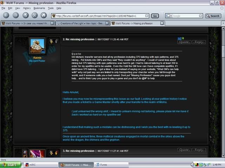This screenshot has width=225, height=168.
Task: Close the 'In case you missed th...' tab
Action: coord(52,23)
